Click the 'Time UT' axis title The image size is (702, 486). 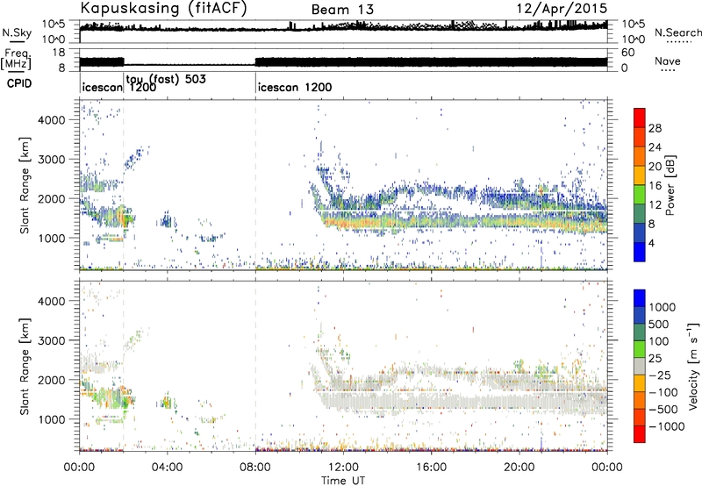tap(343, 481)
